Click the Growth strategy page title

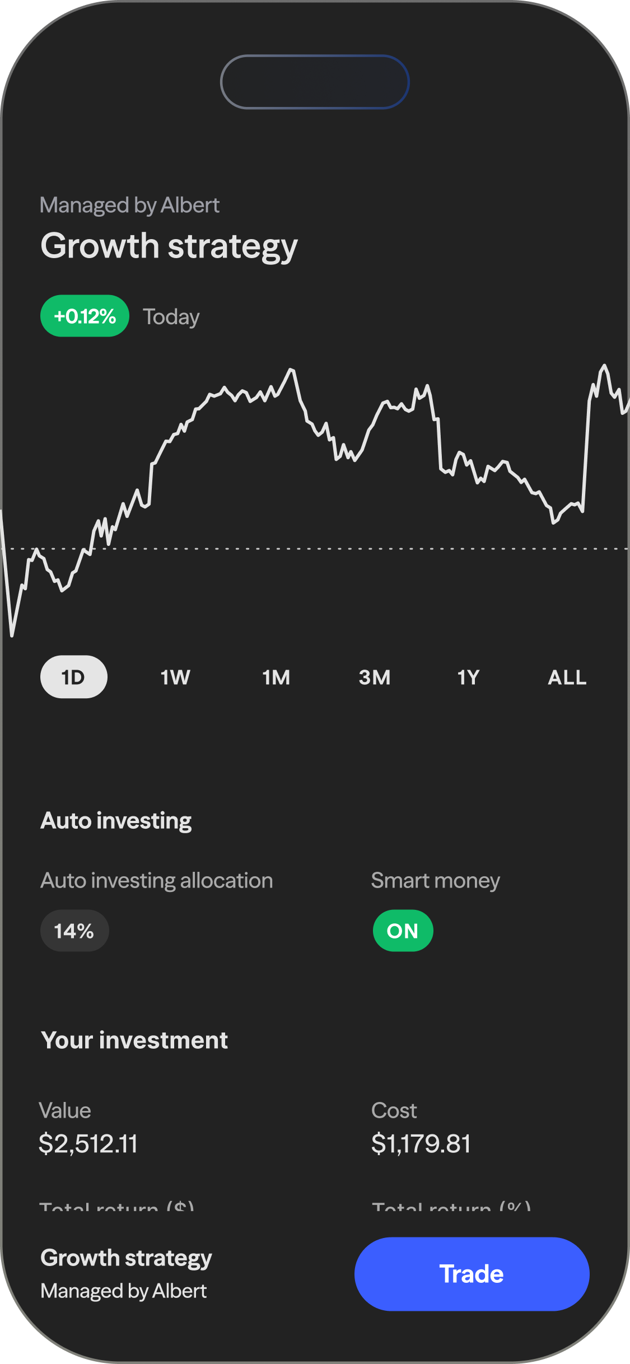coord(169,246)
